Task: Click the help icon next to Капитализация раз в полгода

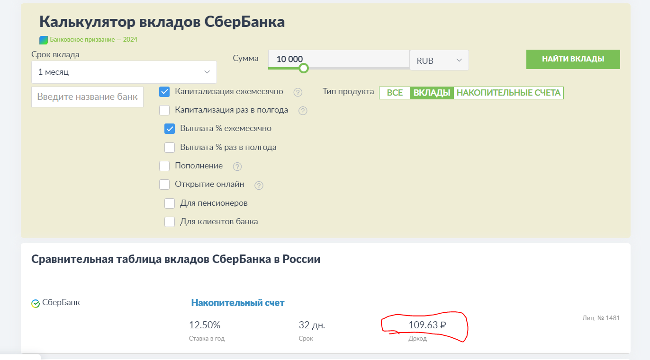Action: pyautogui.click(x=303, y=111)
